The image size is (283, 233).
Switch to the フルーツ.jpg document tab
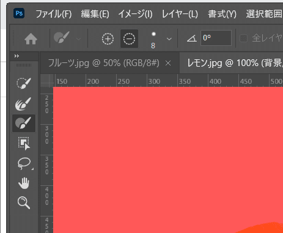pos(104,63)
